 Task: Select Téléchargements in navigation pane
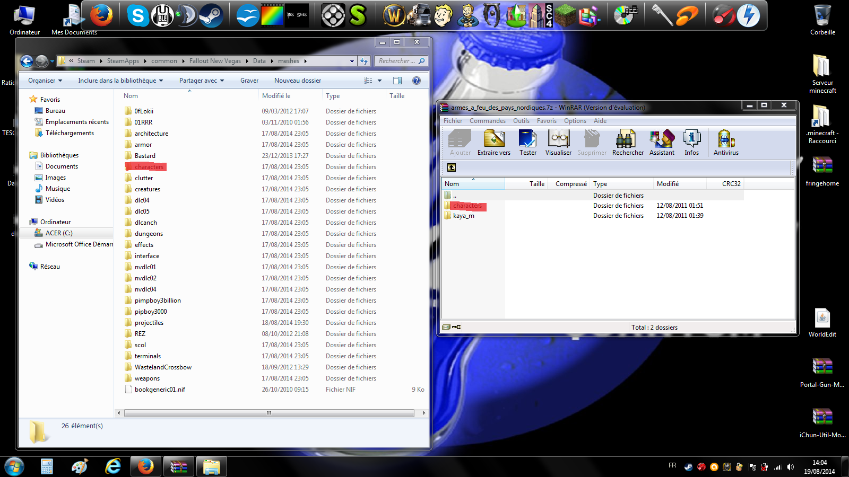(70, 133)
